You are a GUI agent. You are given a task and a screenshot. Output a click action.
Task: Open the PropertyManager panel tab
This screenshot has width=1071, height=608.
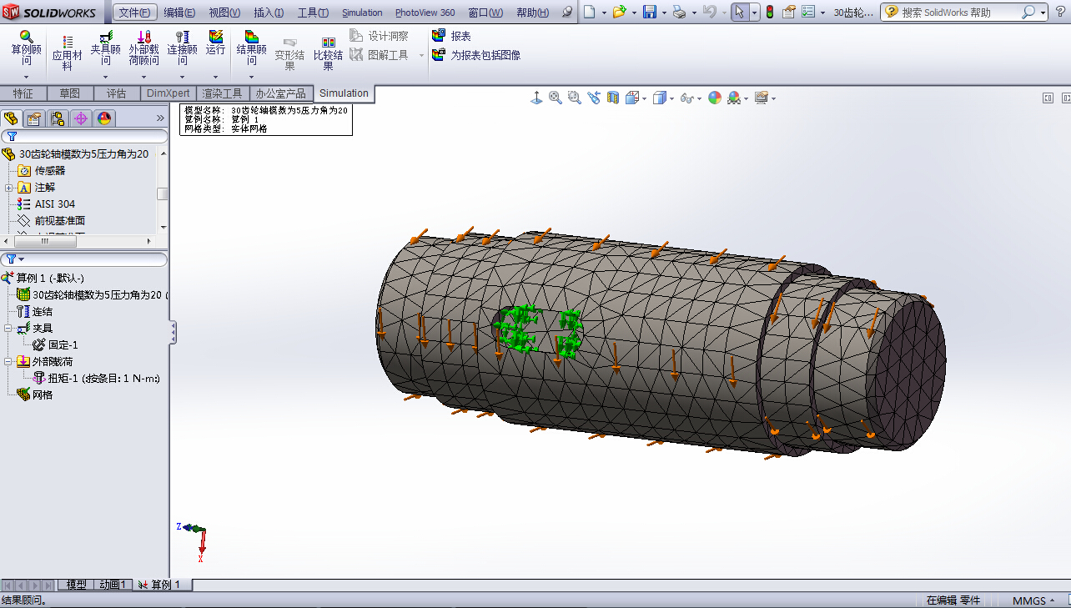click(x=34, y=118)
